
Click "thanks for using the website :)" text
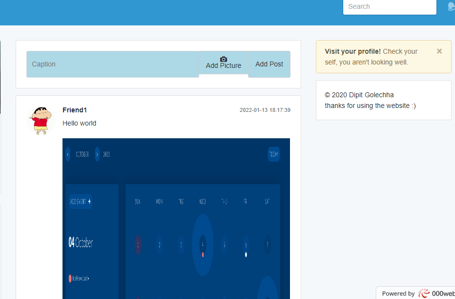coord(370,106)
